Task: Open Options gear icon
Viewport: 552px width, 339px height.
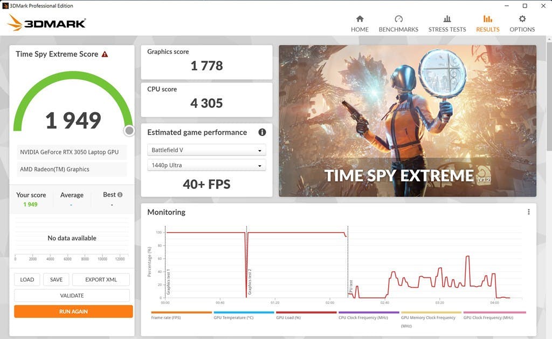Action: pos(522,19)
